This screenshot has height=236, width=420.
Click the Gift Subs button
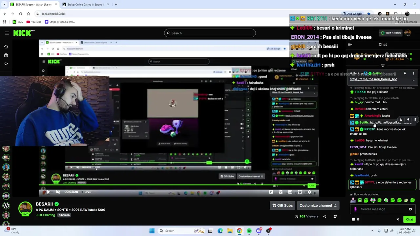283,206
